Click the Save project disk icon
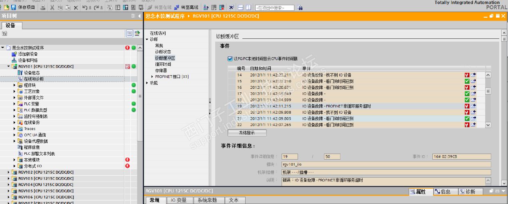Viewport: 508px width, 204px height. click(13, 7)
